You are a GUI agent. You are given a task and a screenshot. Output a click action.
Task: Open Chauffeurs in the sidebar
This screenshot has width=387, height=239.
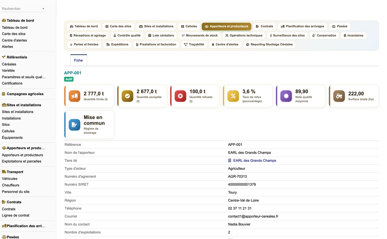[x=11, y=185]
